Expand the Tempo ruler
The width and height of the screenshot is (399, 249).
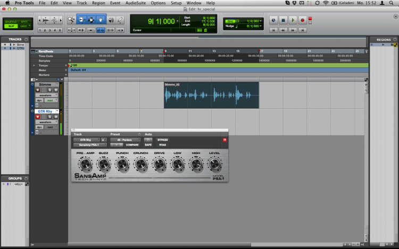(x=34, y=65)
